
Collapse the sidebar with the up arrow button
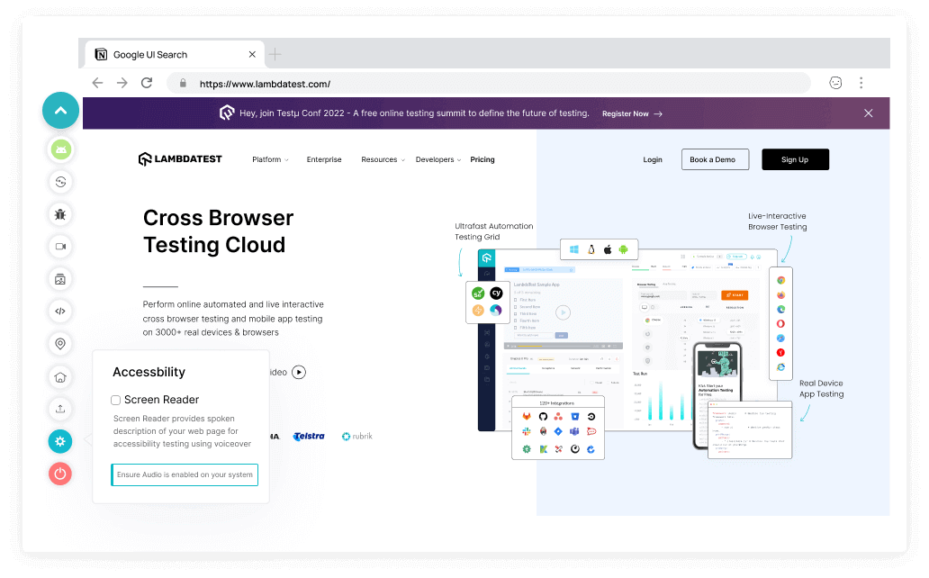click(x=59, y=110)
